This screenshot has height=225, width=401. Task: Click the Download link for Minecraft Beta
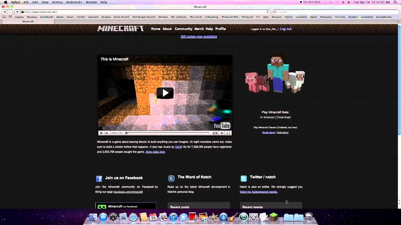click(284, 117)
